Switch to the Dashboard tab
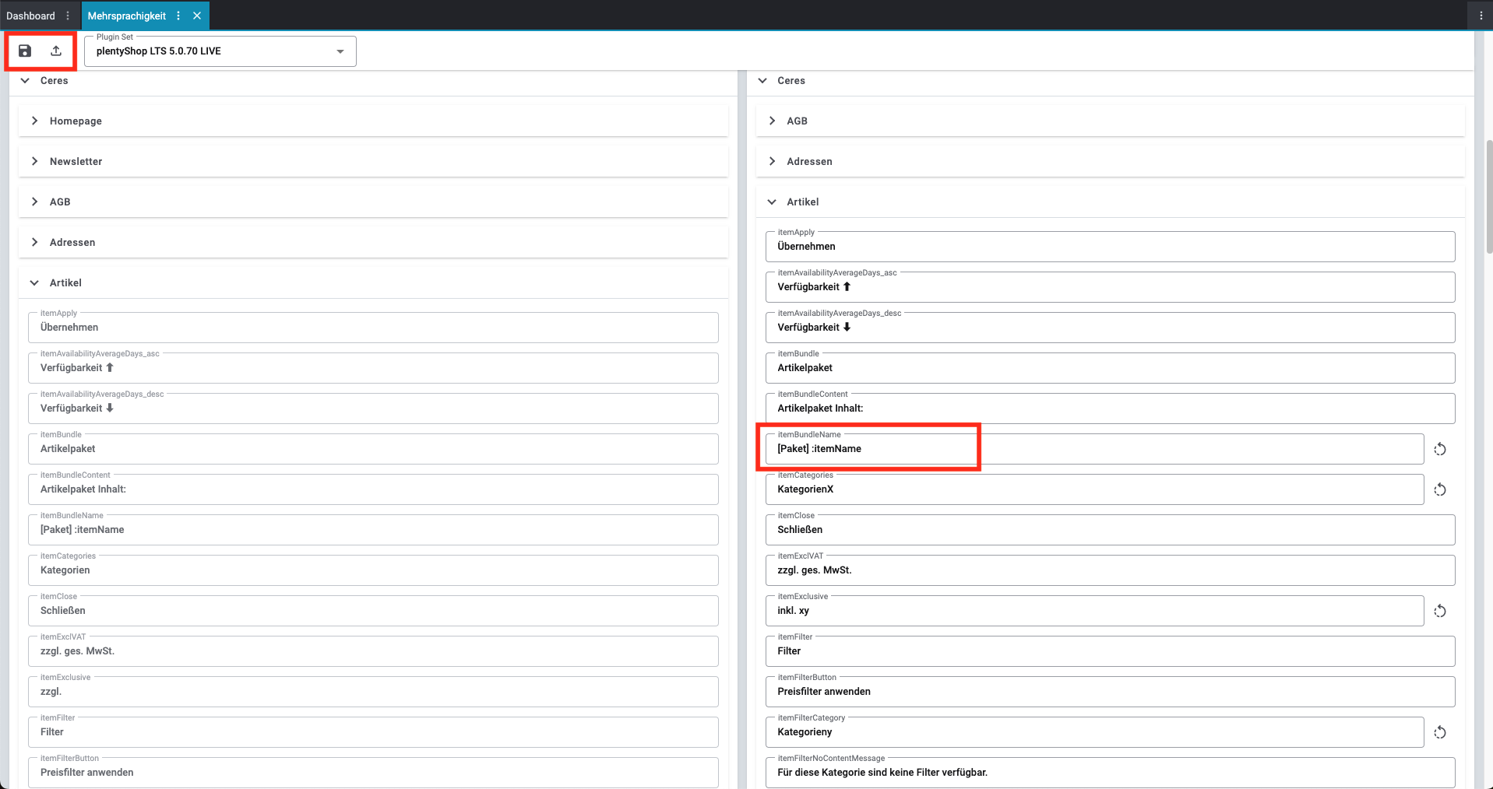Image resolution: width=1493 pixels, height=789 pixels. 30,16
